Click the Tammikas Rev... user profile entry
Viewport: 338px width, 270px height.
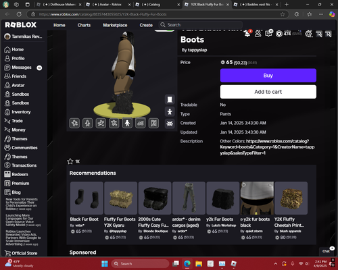tap(23, 36)
